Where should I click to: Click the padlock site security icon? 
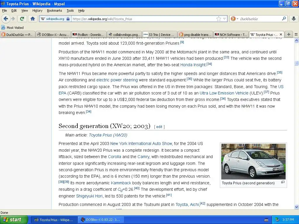pos(68,19)
